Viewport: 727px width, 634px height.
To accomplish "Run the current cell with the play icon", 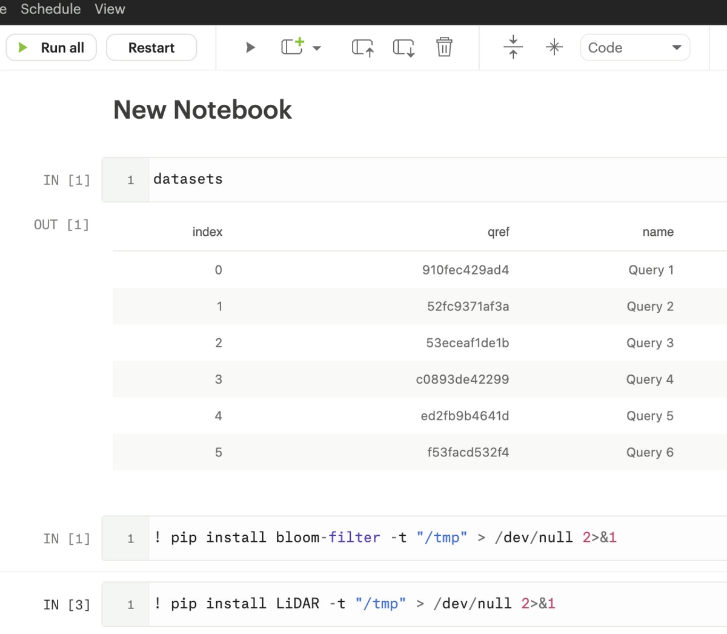I will click(250, 47).
